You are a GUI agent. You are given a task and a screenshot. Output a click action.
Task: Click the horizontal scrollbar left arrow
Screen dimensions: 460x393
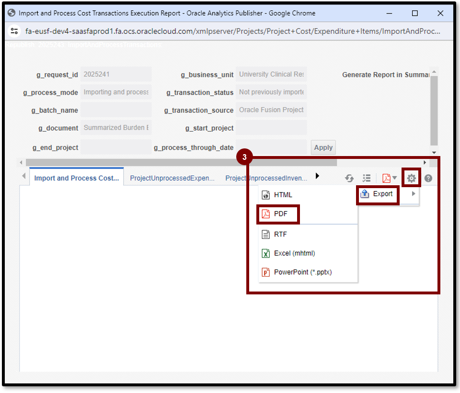(21, 162)
